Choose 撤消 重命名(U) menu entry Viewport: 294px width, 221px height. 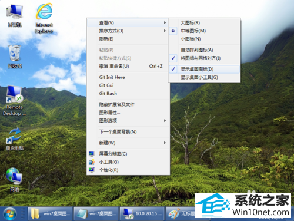(128, 66)
